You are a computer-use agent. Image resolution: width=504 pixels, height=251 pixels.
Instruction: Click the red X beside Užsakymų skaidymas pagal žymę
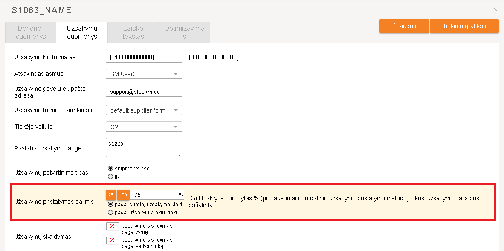112,226
